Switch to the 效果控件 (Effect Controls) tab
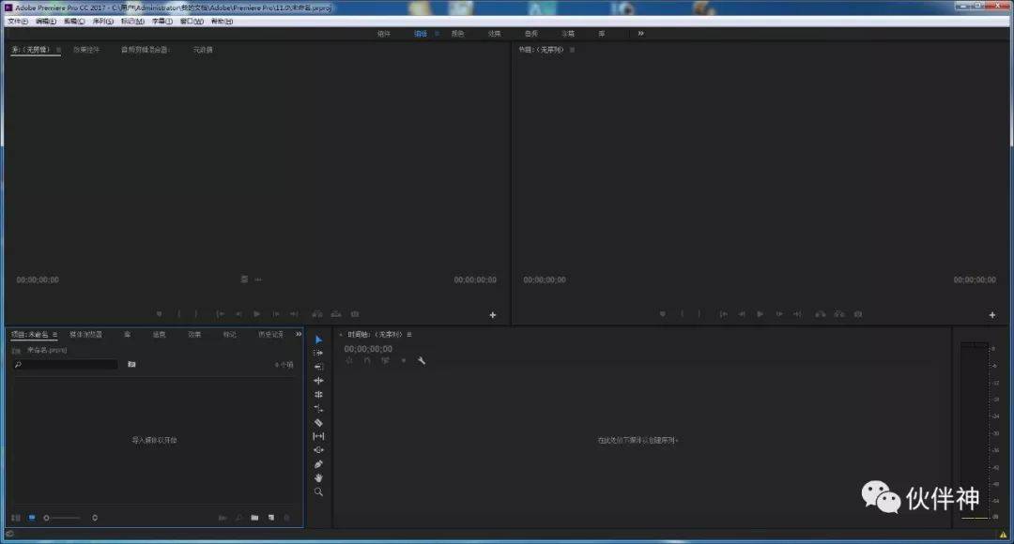 (85, 50)
